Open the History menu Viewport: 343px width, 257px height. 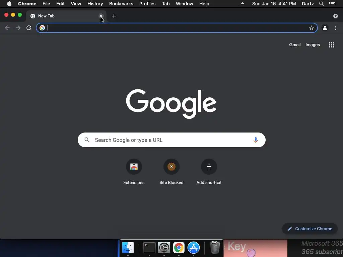pyautogui.click(x=95, y=4)
